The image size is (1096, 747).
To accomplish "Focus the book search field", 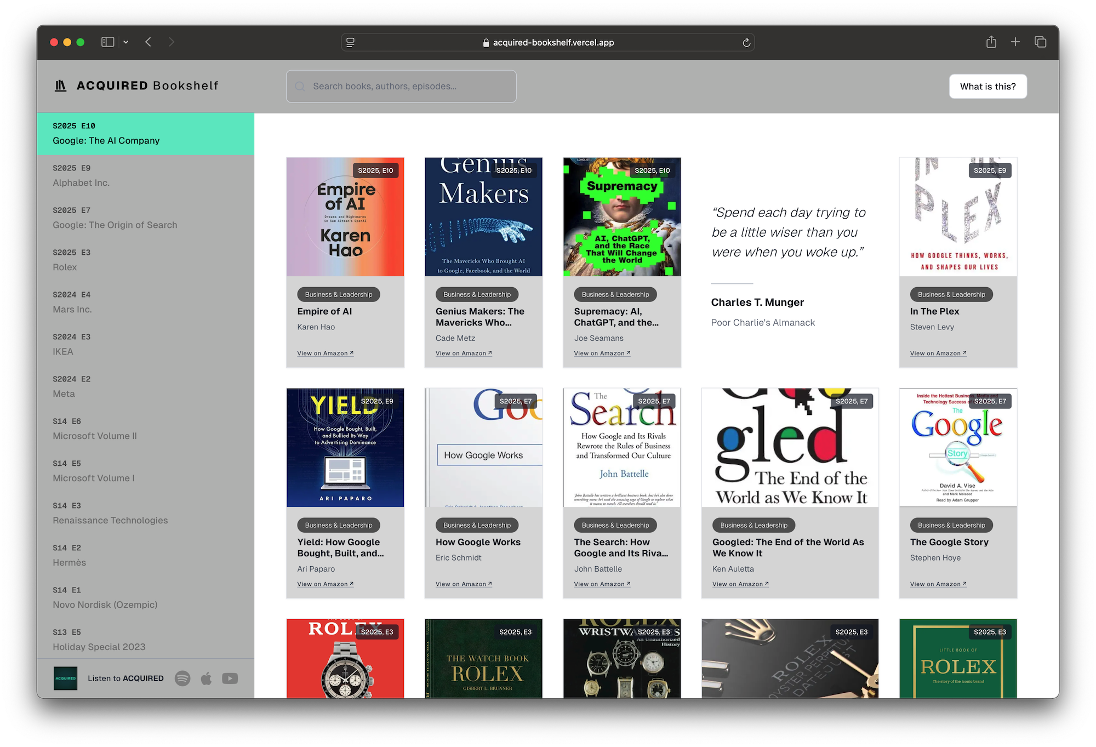I will pyautogui.click(x=401, y=87).
